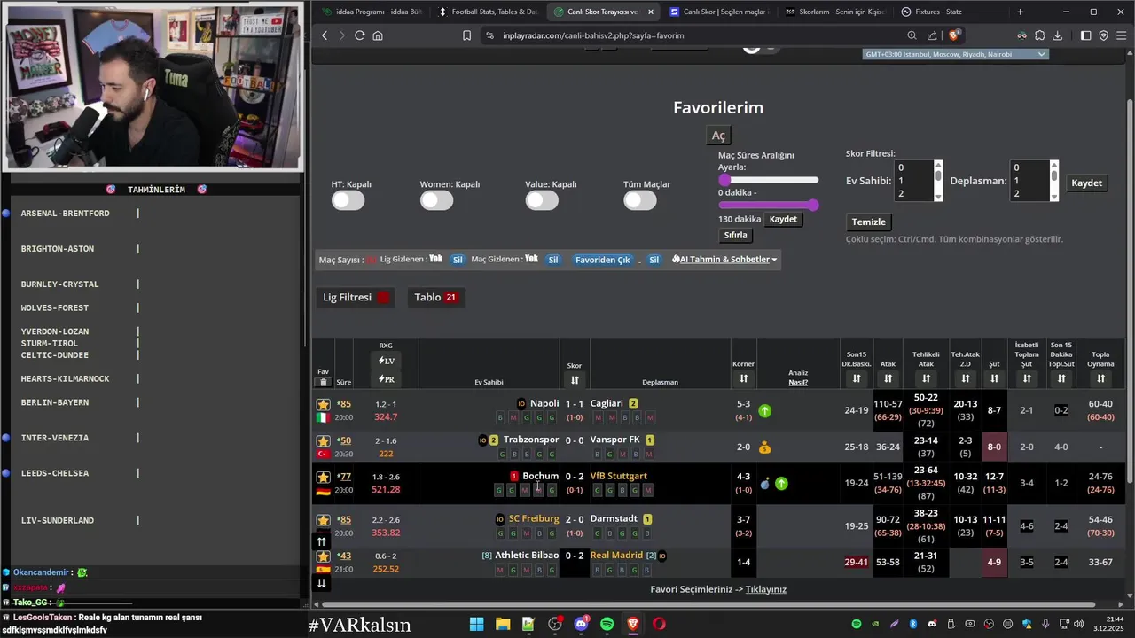
Task: Click the Favoriden Çık button
Action: 603,260
